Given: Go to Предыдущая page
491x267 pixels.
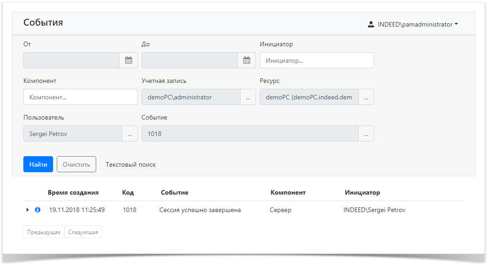Looking at the screenshot, I should (x=44, y=232).
